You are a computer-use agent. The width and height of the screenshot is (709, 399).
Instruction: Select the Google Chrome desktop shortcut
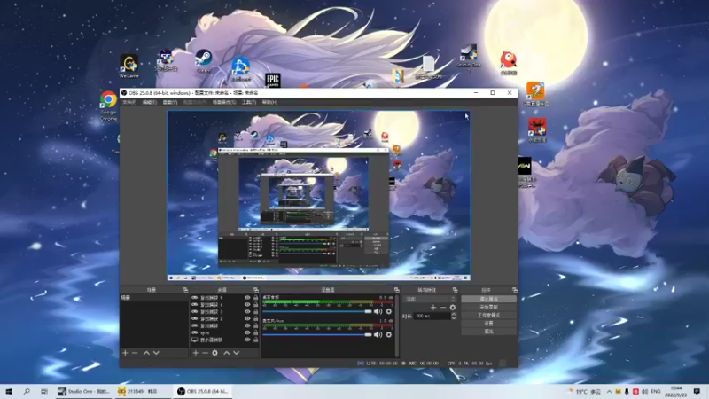coord(108,106)
